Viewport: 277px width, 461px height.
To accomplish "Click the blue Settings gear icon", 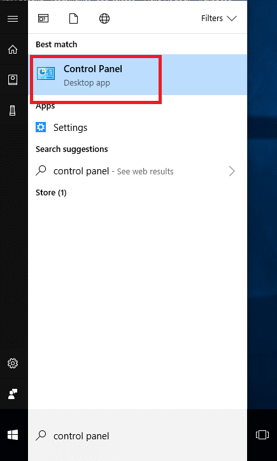I will 41,127.
